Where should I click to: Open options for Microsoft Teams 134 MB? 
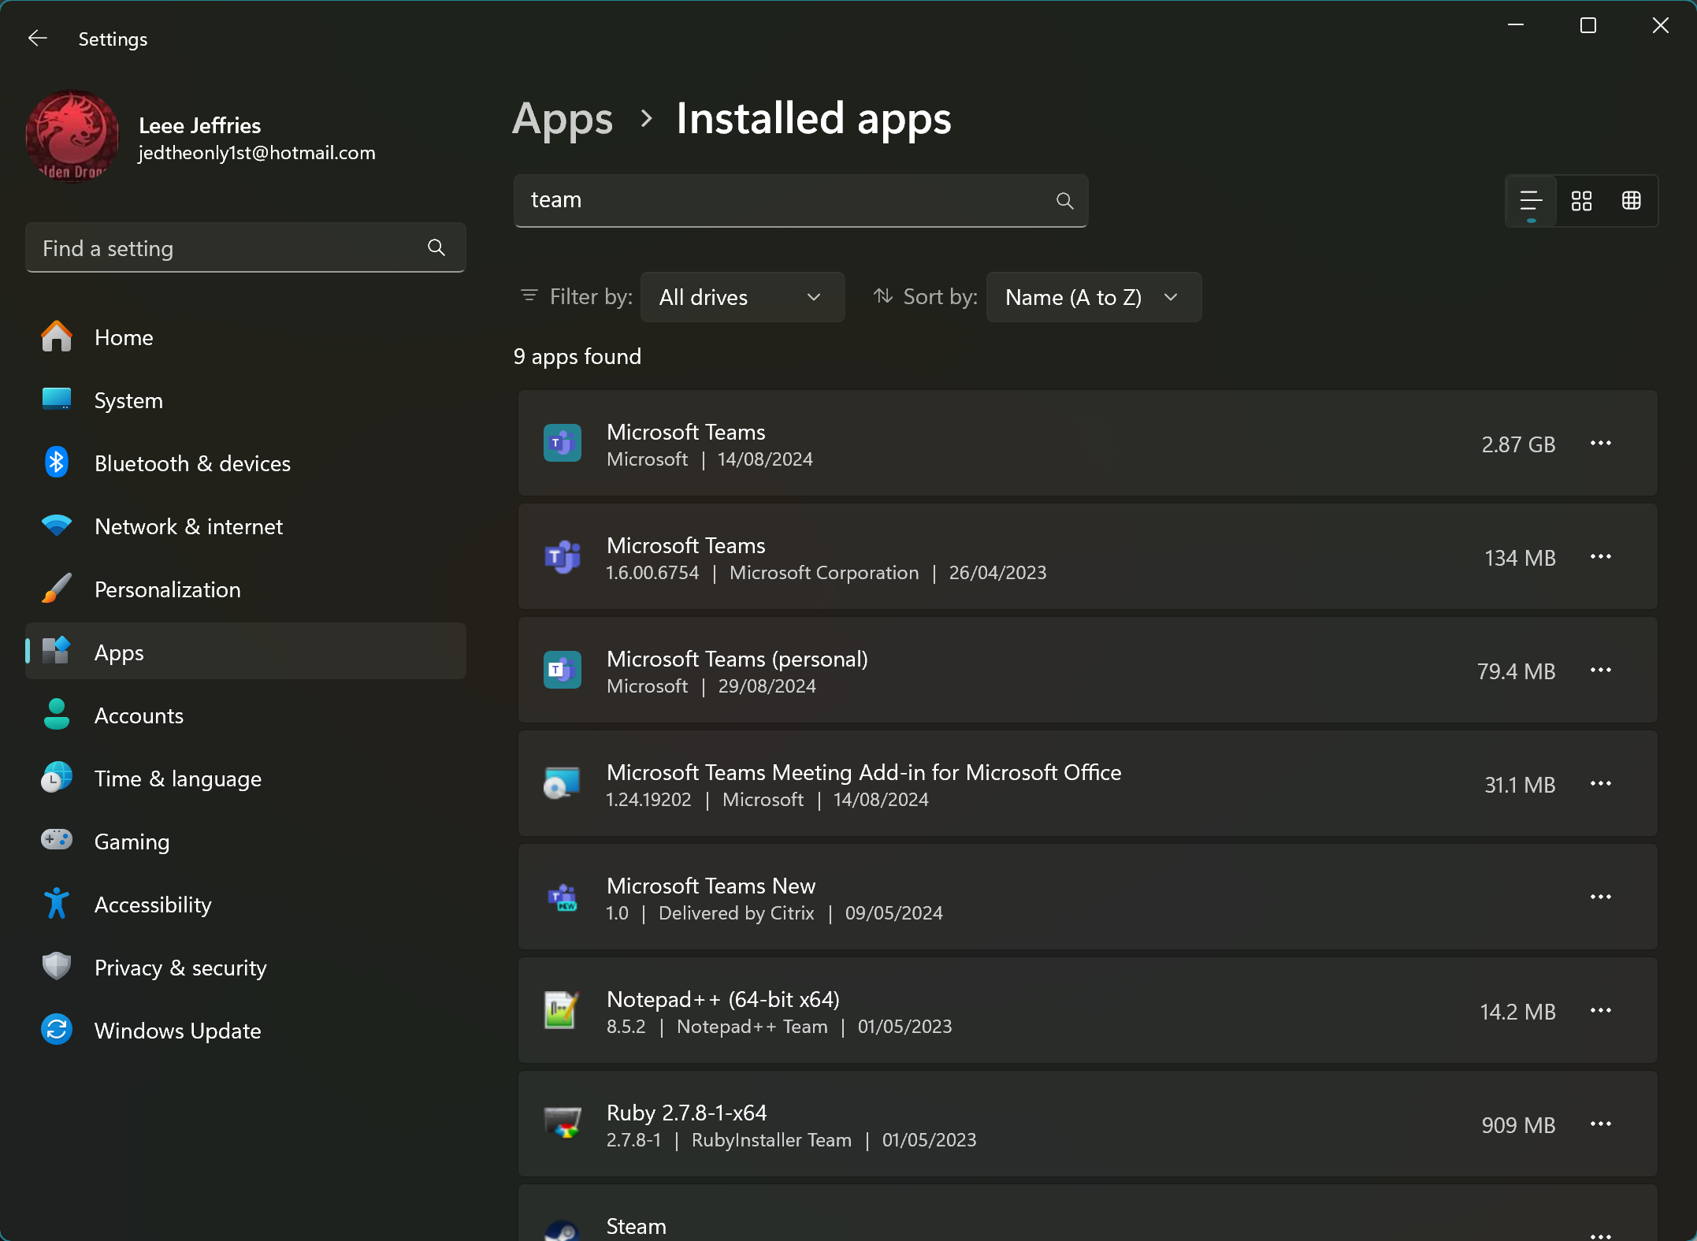coord(1600,557)
